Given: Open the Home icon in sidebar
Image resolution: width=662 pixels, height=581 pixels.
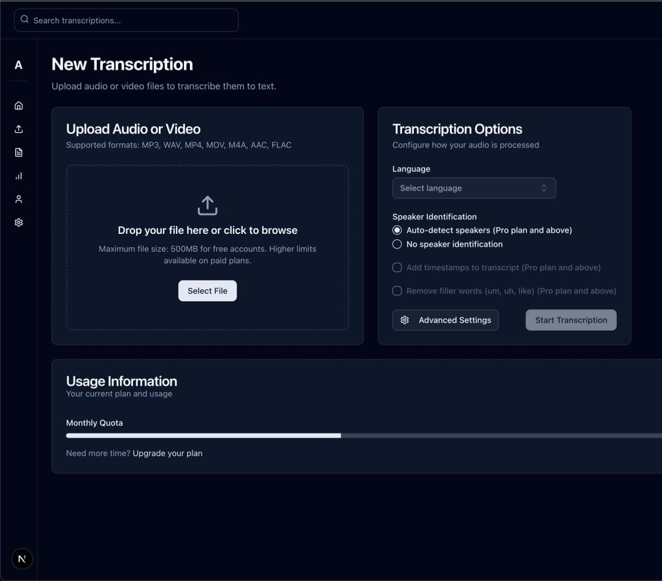Looking at the screenshot, I should coord(18,105).
